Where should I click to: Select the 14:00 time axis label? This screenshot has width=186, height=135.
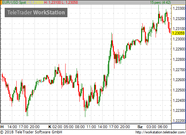point(12,127)
